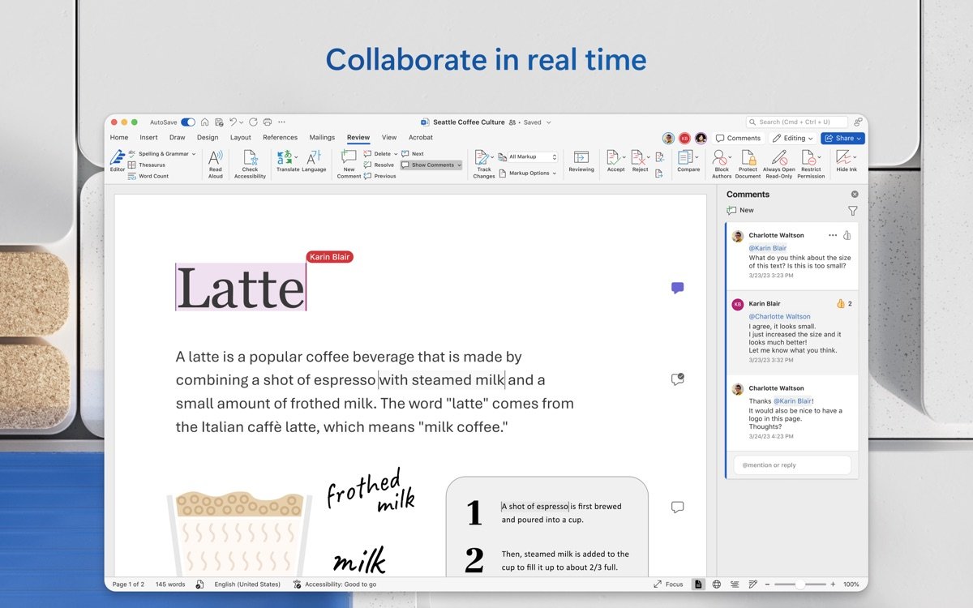Open the All Markup dropdown
This screenshot has height=608, width=973.
[529, 156]
